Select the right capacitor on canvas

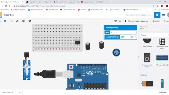[101, 45]
